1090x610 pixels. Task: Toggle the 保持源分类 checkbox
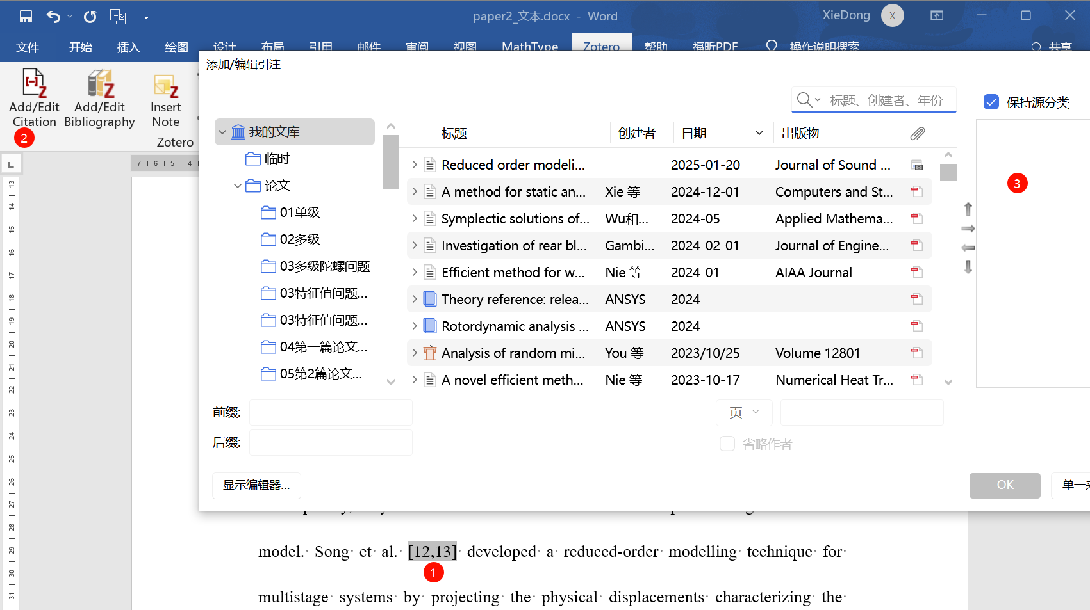pyautogui.click(x=991, y=102)
